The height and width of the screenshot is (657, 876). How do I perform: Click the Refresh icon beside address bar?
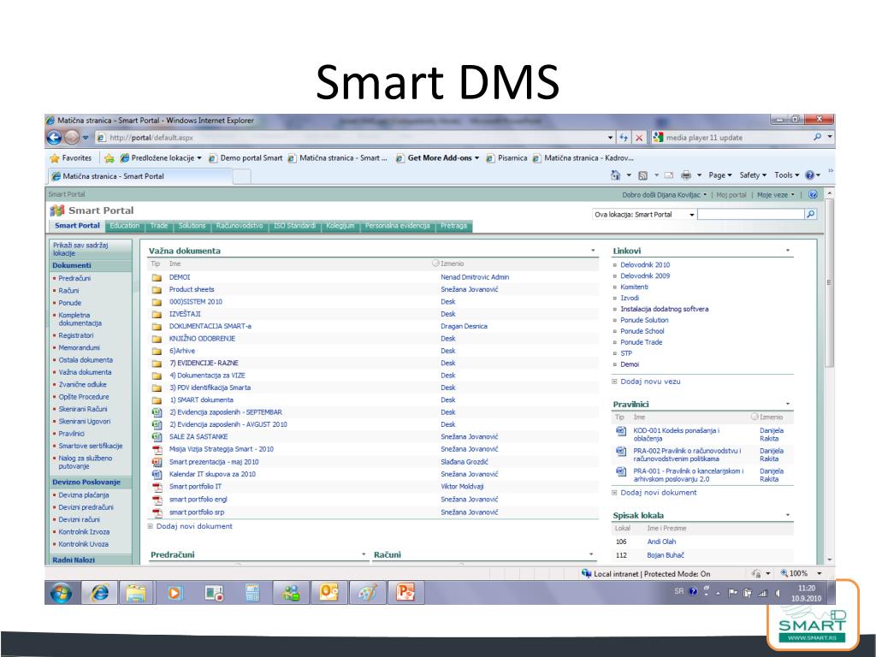624,138
